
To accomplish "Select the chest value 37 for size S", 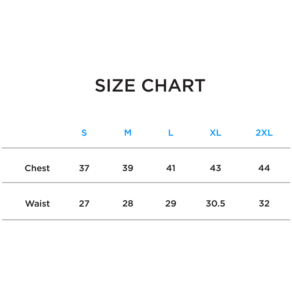I will [84, 168].
